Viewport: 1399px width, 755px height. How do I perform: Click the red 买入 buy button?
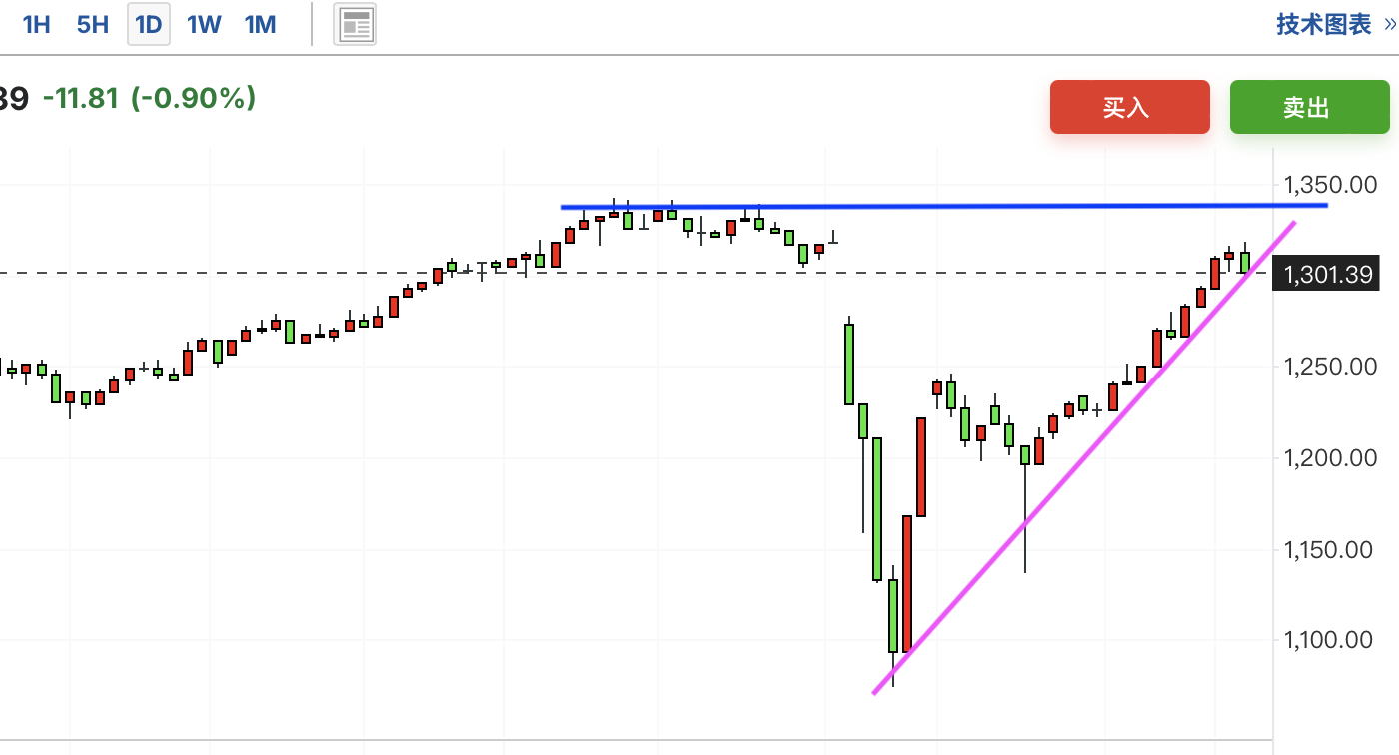(1130, 107)
